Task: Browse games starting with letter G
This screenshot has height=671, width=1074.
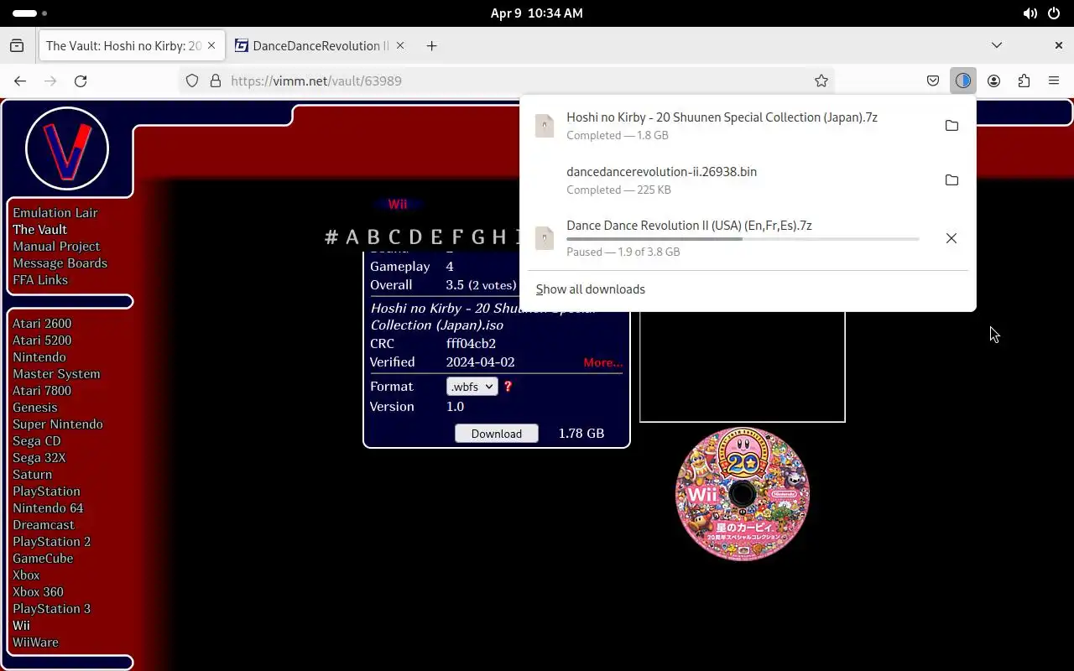Action: click(x=478, y=237)
